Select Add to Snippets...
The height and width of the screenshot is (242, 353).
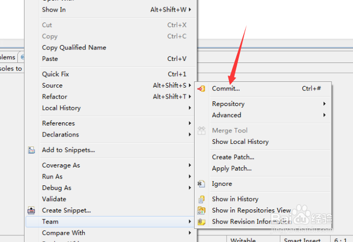110,150
